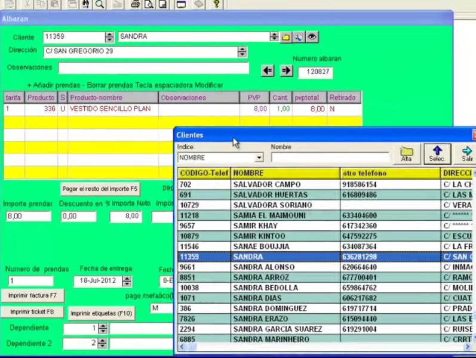Click the Nombre search input field

(330, 158)
